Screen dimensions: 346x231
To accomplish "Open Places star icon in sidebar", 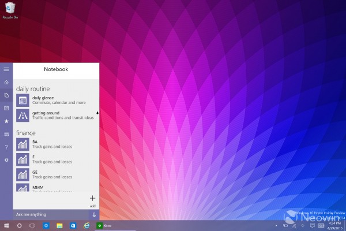I will click(x=6, y=121).
